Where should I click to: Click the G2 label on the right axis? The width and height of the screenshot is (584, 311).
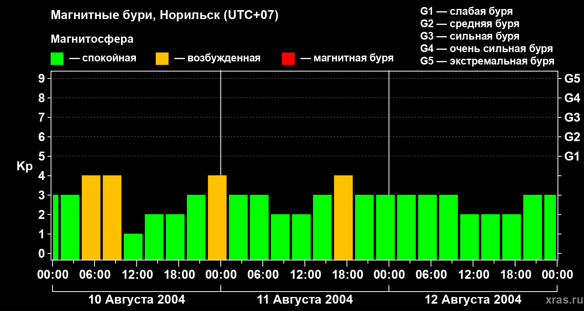572,137
